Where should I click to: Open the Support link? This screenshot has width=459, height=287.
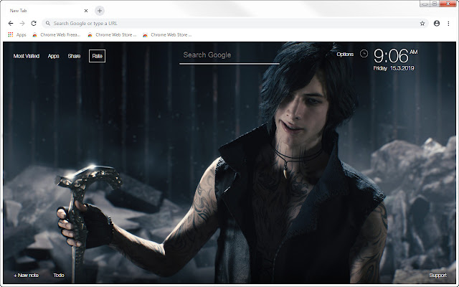(437, 276)
